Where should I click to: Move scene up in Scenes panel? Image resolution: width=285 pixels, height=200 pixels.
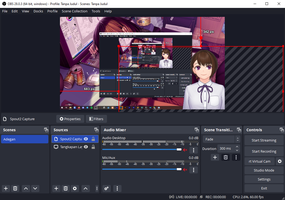tap(26, 188)
